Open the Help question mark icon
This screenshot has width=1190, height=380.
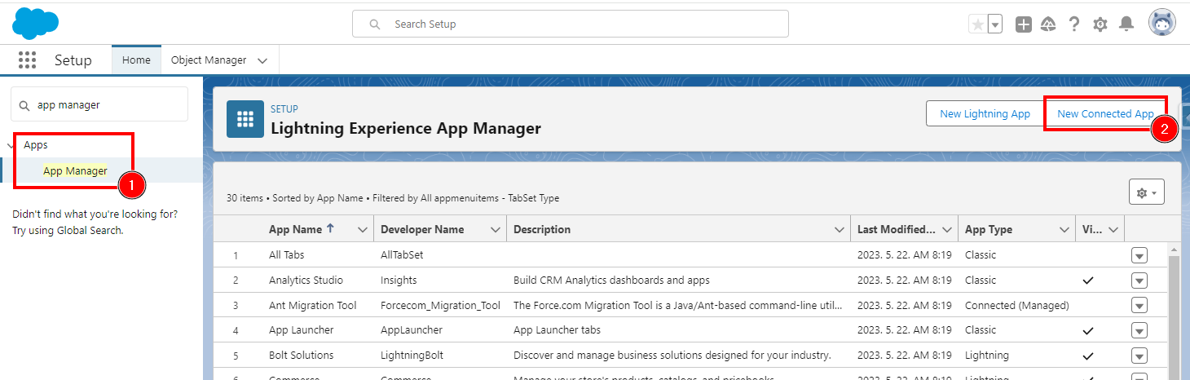coord(1074,24)
